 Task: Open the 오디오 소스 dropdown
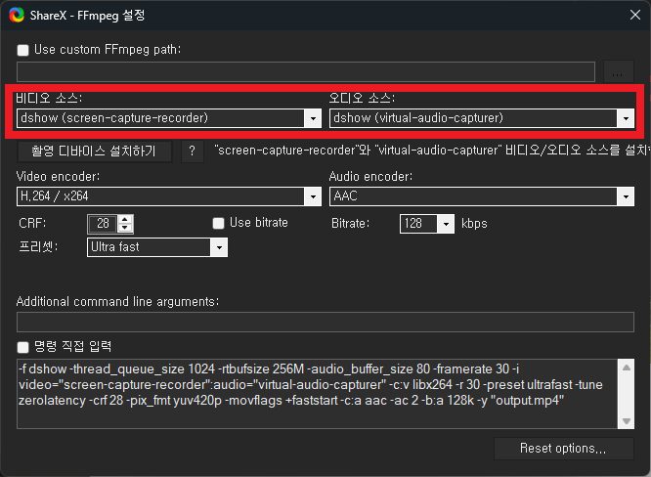click(482, 118)
